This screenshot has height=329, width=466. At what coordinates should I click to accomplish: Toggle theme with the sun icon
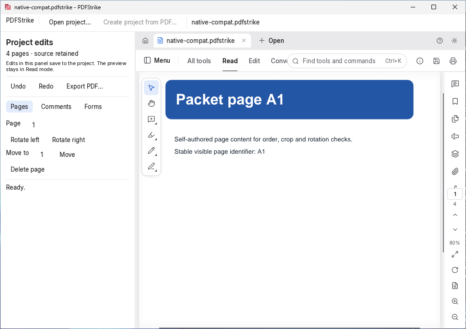(454, 41)
